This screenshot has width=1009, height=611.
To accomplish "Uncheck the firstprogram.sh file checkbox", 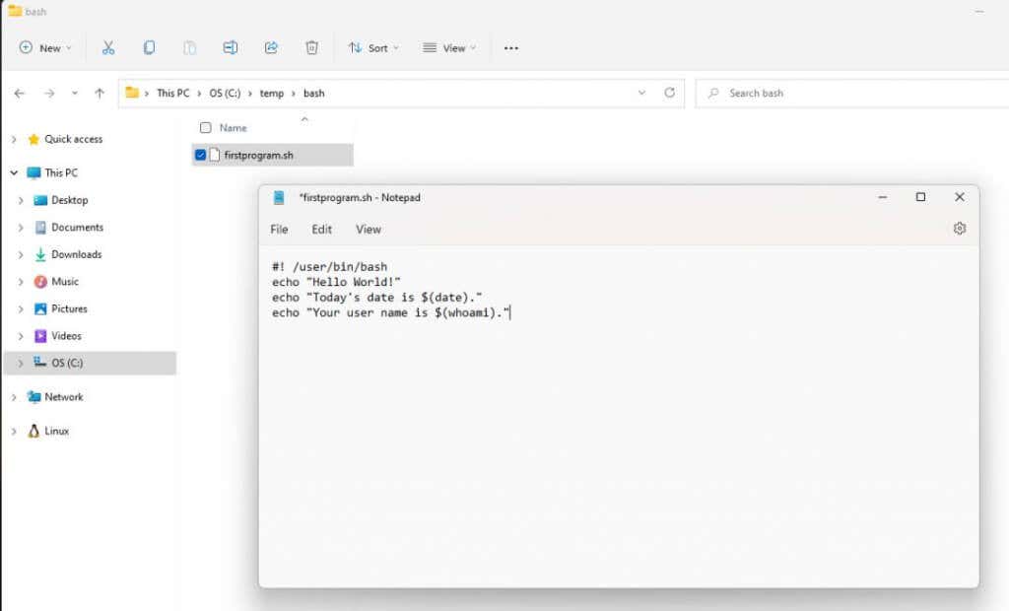I will (201, 155).
